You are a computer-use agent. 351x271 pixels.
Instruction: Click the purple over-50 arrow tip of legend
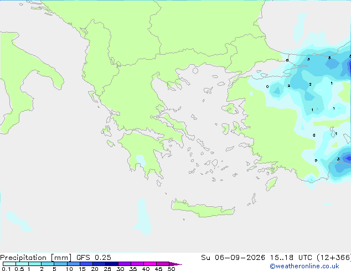(175, 264)
